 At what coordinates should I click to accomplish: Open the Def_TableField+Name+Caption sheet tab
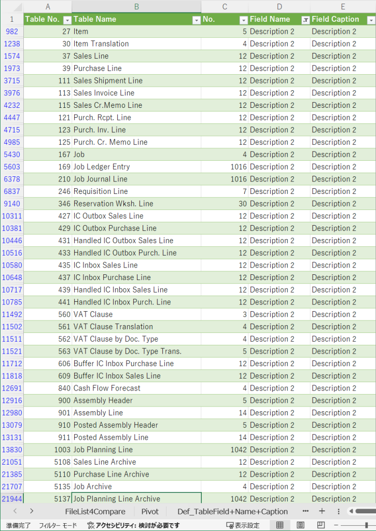[x=232, y=511]
